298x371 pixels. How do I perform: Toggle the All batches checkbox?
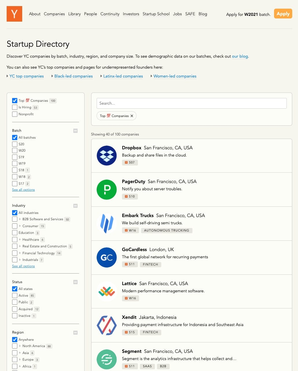(x=15, y=138)
